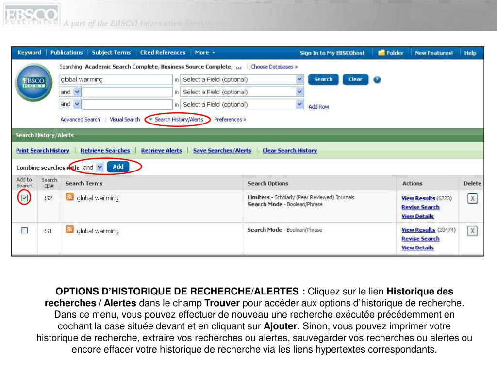Open Visual Search
Viewport: 497px width, 372px height.
click(125, 120)
